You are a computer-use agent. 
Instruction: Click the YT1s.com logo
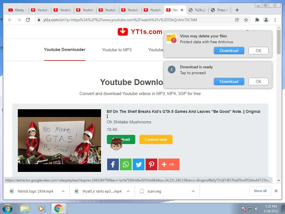[140, 32]
